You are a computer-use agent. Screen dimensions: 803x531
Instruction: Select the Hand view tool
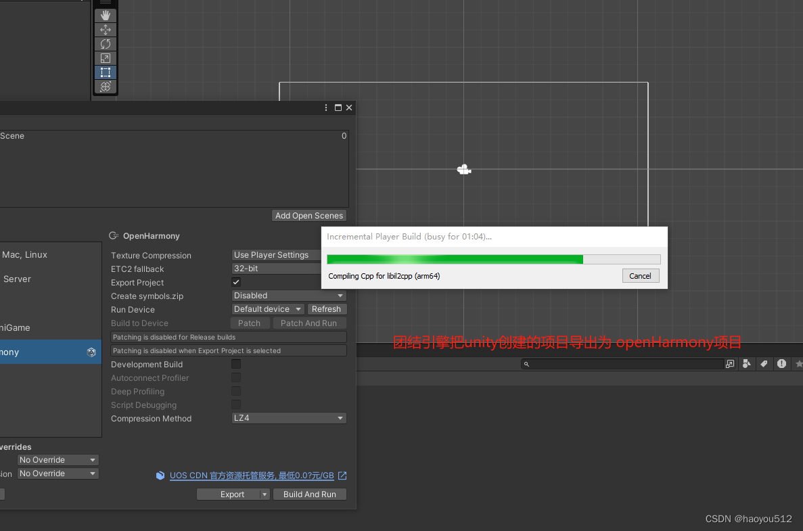coord(105,15)
